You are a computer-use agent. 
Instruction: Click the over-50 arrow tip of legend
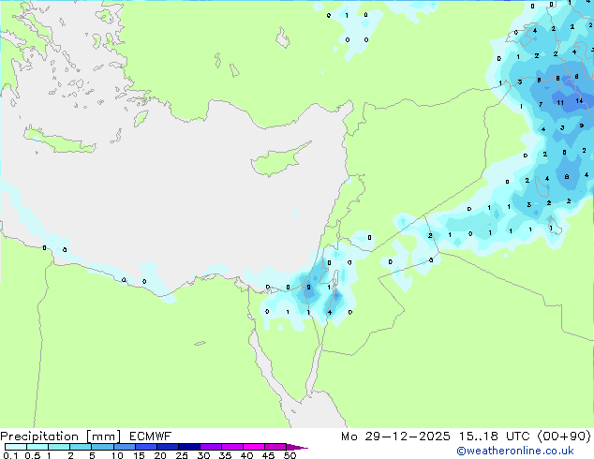tap(297, 447)
